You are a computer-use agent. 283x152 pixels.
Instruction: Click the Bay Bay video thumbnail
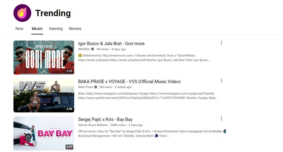point(44,133)
